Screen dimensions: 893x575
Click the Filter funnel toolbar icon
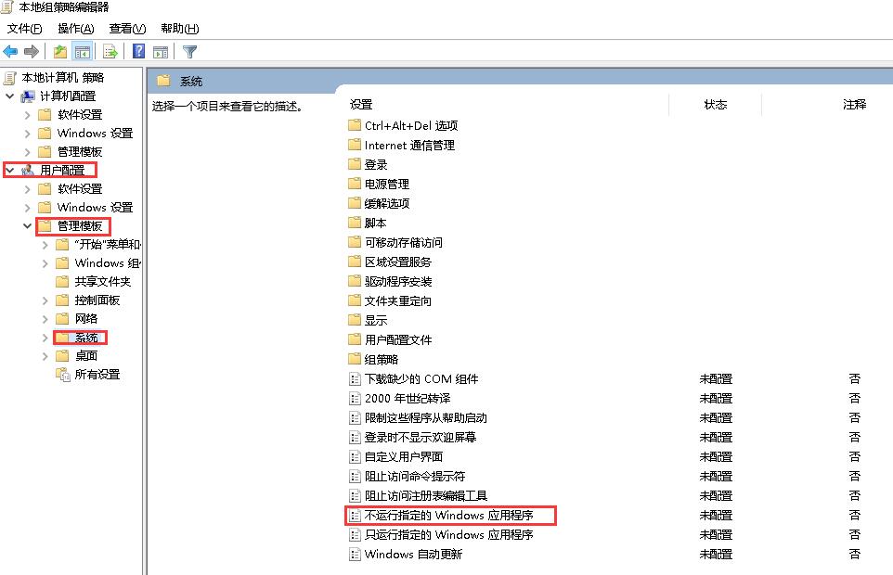click(x=189, y=52)
